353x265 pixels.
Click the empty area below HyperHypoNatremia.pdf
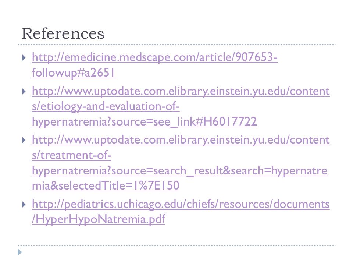(176, 236)
